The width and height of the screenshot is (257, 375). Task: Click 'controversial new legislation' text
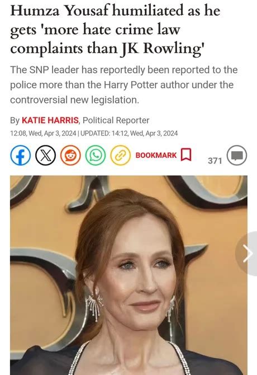tap(74, 100)
